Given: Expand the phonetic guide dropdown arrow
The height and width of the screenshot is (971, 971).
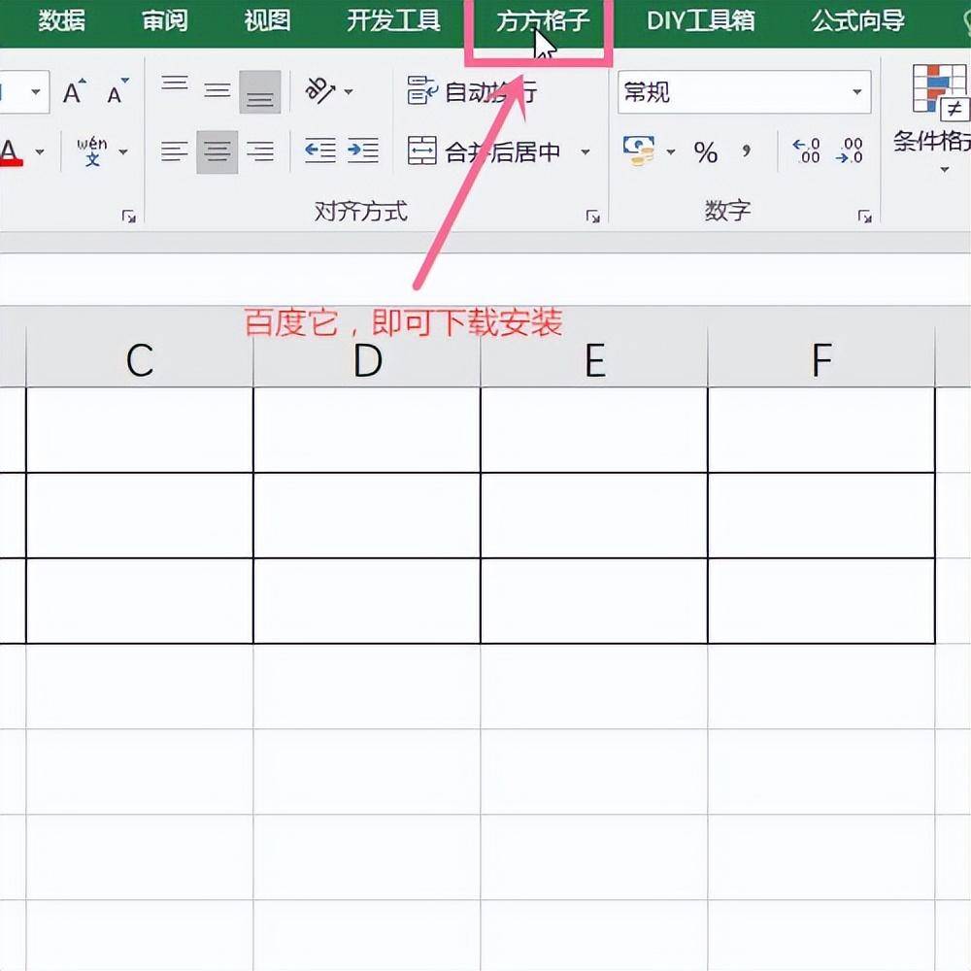Looking at the screenshot, I should (123, 152).
